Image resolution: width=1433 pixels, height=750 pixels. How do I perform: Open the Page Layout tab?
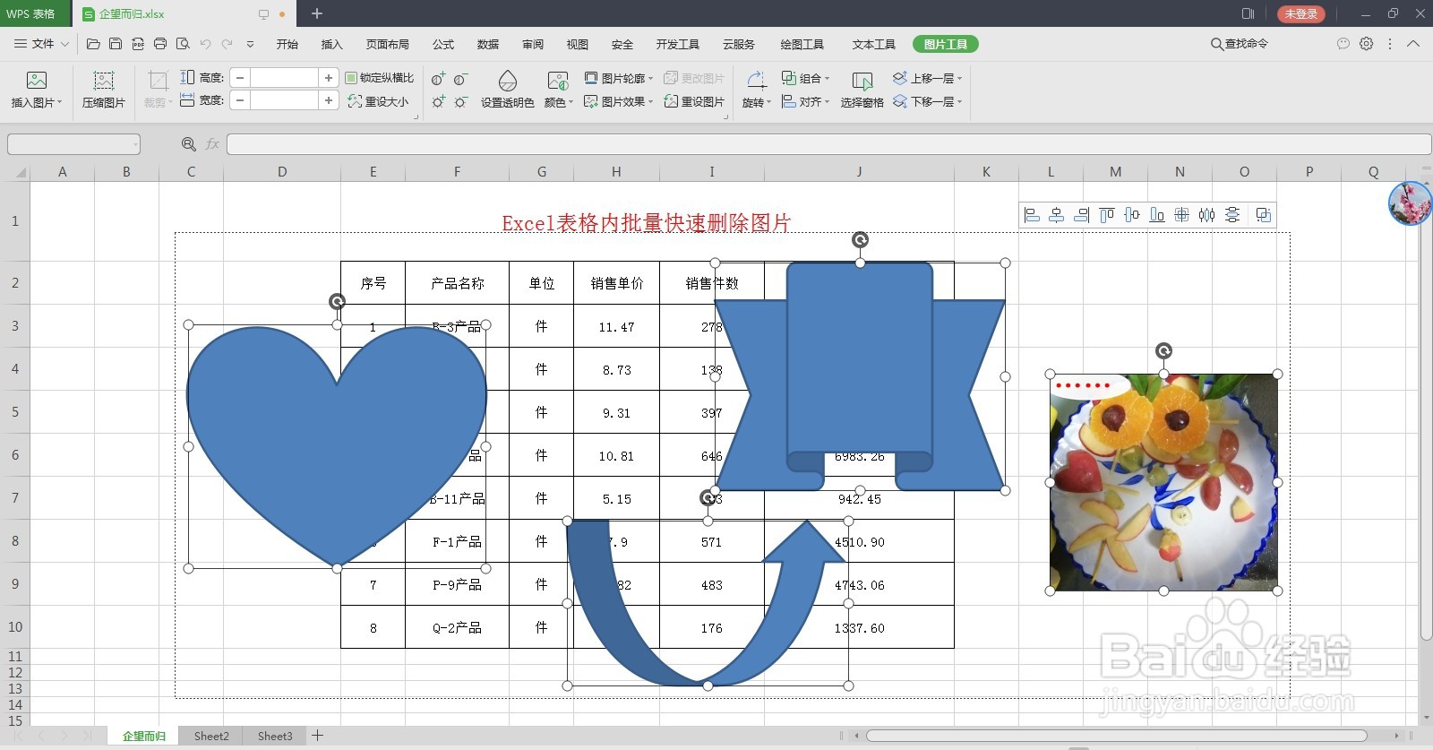[387, 44]
